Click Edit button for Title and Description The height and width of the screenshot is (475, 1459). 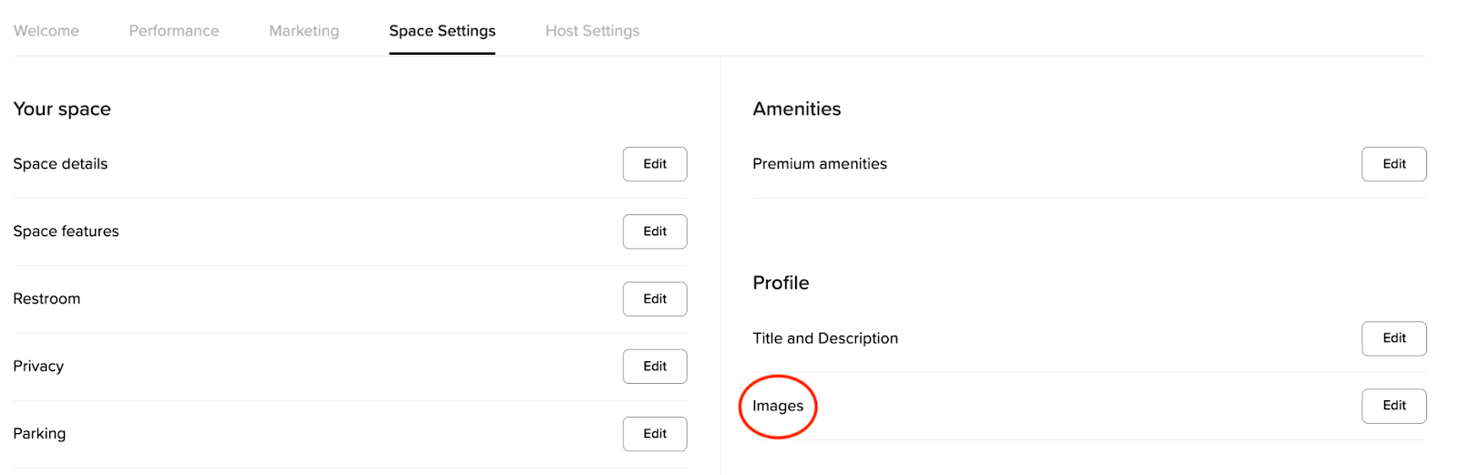tap(1393, 338)
